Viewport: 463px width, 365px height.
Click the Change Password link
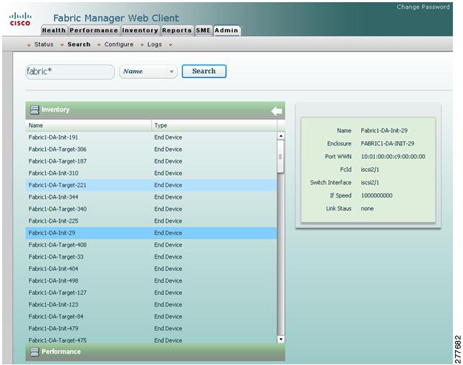(423, 7)
